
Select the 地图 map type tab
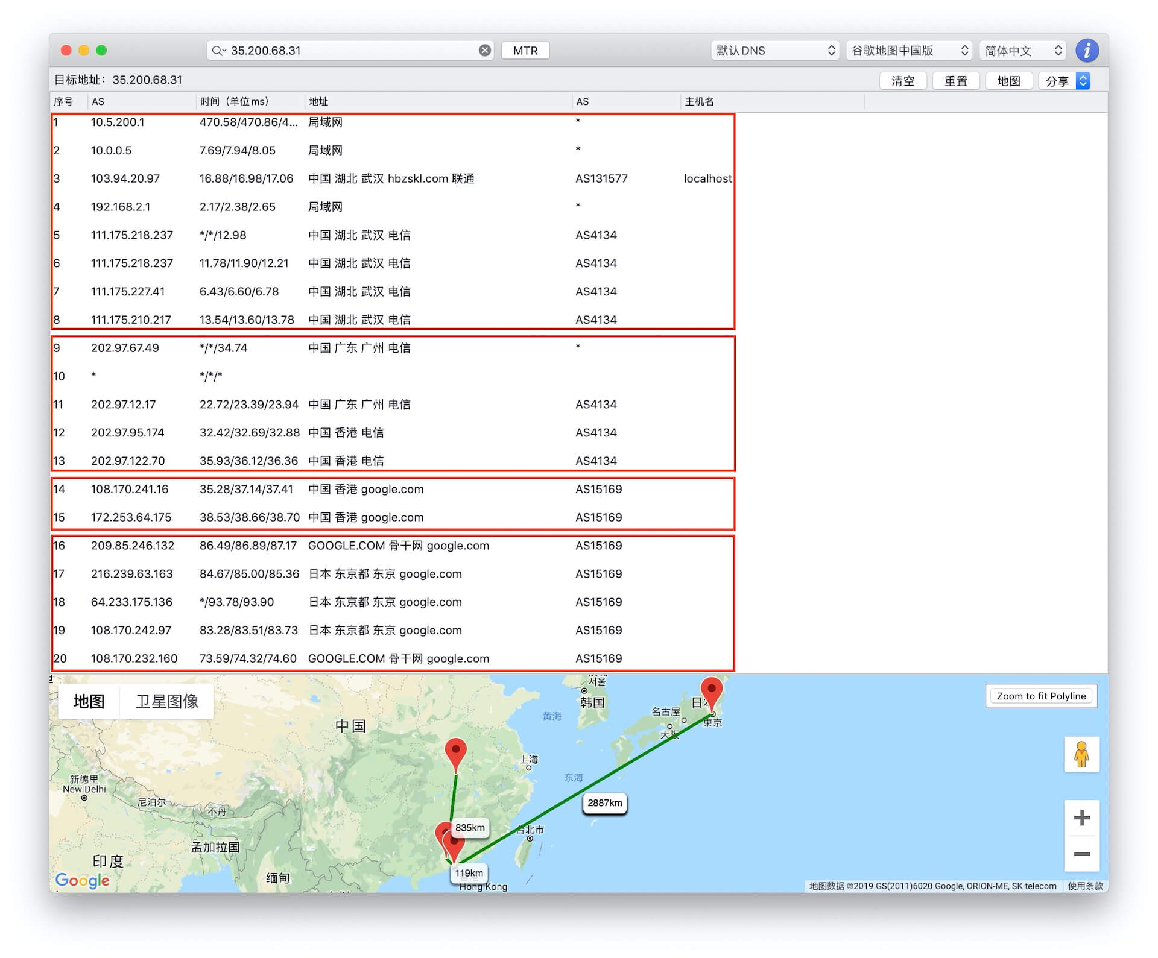[x=89, y=701]
